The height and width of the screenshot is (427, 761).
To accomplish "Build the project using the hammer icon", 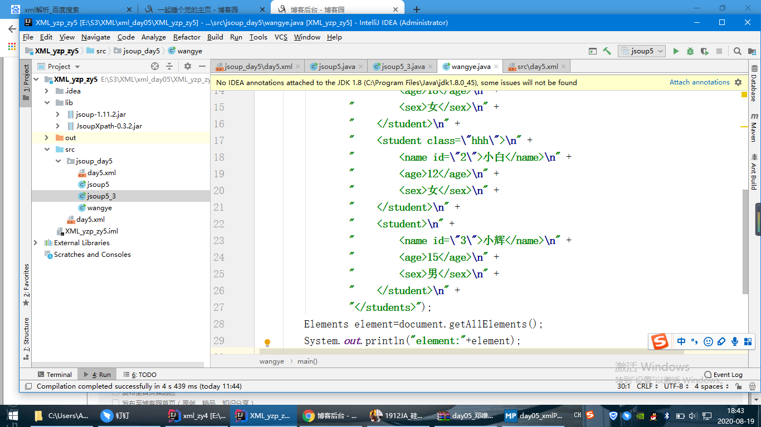I will (x=607, y=51).
